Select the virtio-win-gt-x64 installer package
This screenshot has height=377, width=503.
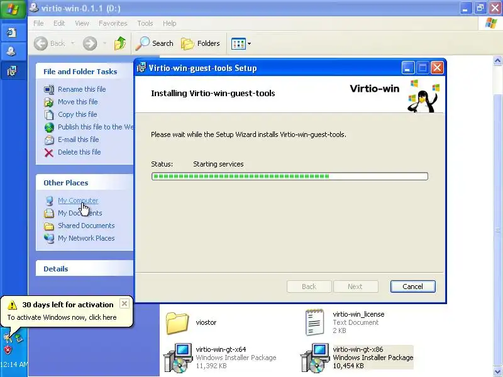(x=220, y=358)
